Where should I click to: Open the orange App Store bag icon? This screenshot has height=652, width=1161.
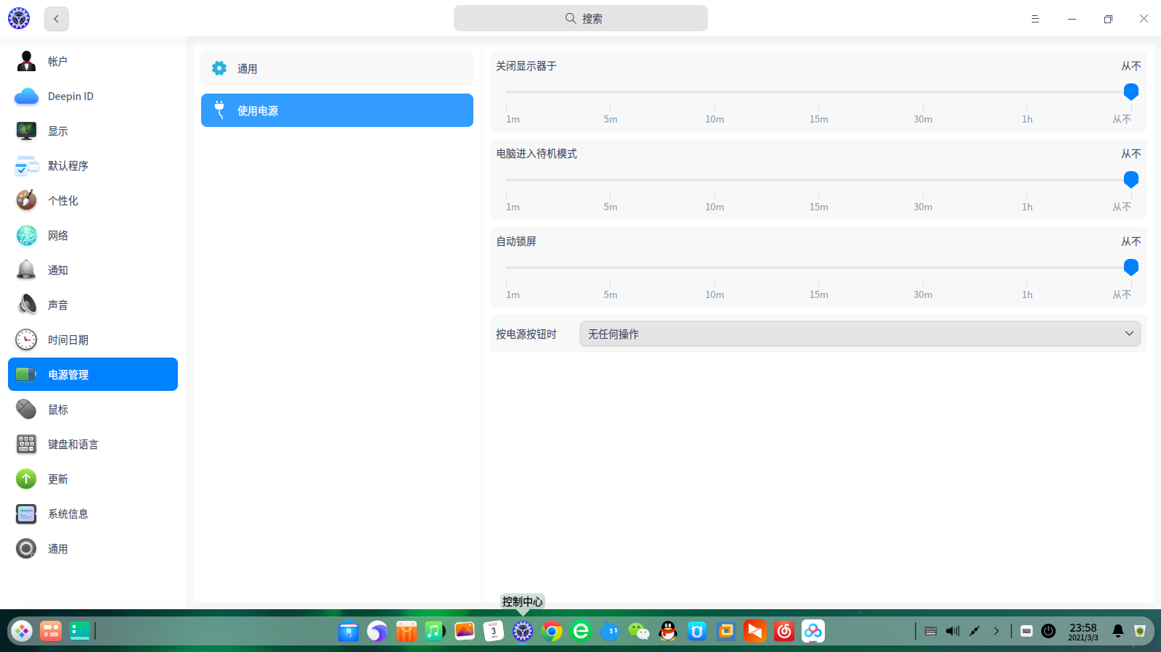point(407,631)
